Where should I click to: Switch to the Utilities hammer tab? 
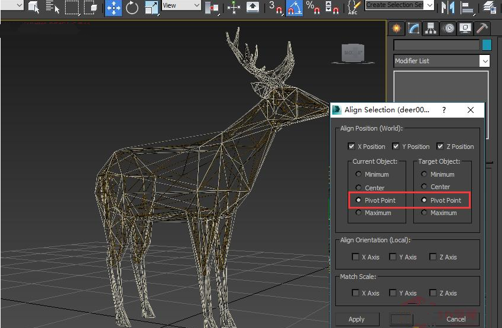click(x=482, y=28)
